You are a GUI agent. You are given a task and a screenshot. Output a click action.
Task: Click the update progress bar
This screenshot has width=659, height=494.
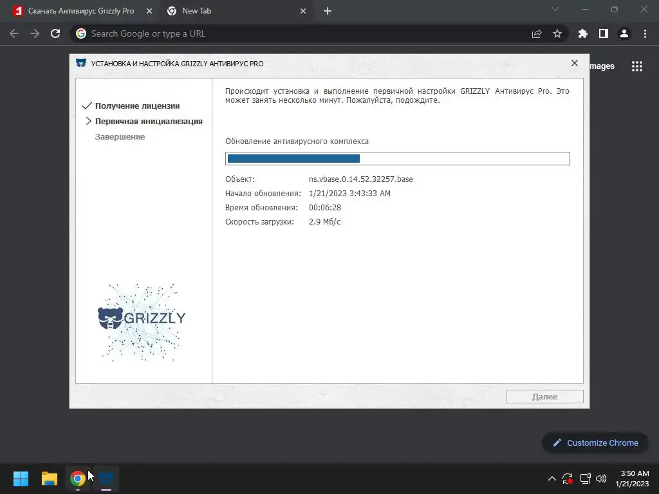pyautogui.click(x=398, y=158)
